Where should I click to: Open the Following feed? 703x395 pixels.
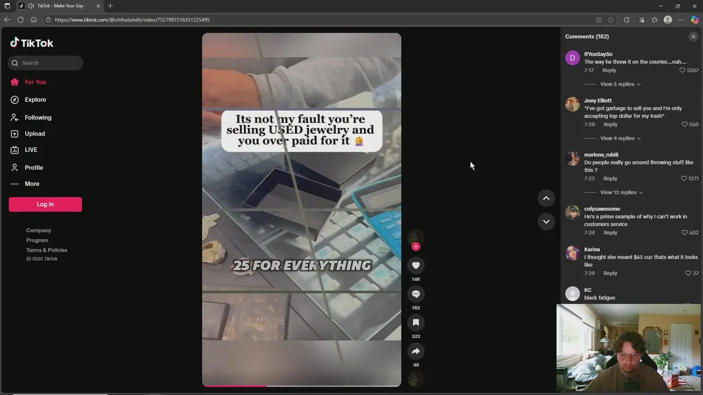point(38,117)
